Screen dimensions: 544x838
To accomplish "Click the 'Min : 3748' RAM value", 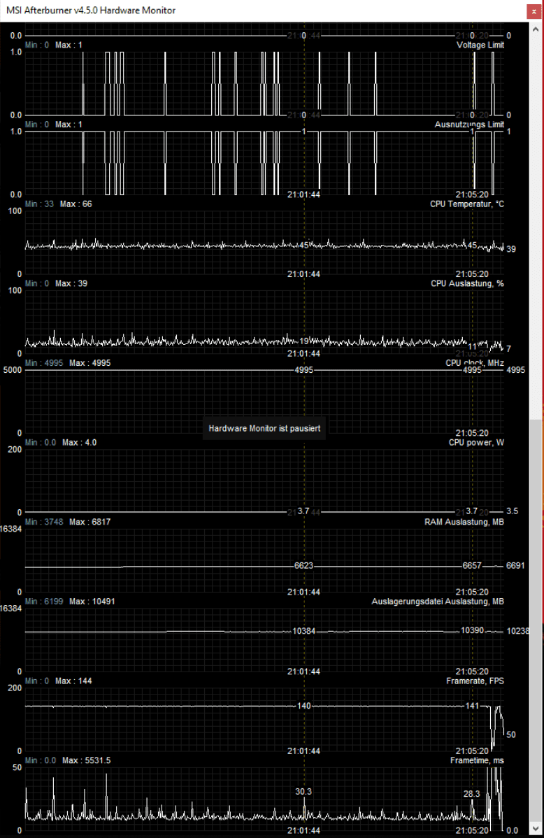I will click(44, 522).
